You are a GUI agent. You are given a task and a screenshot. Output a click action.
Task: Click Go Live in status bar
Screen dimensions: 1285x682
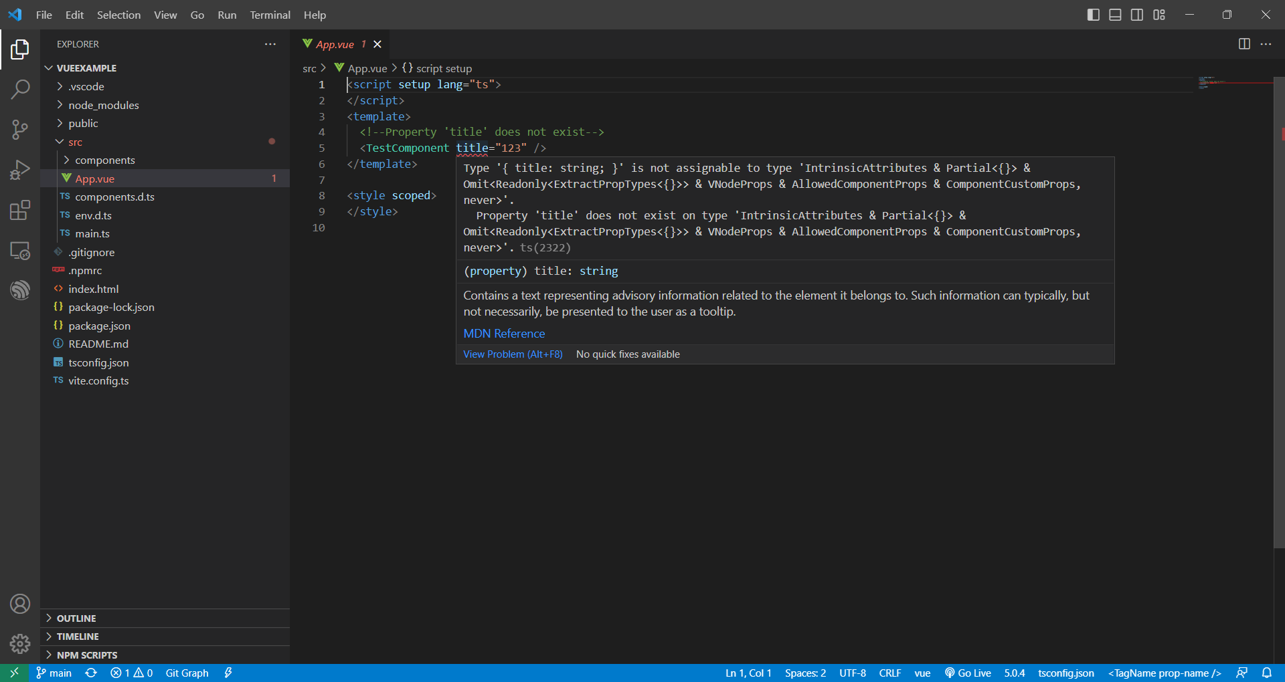tap(968, 673)
